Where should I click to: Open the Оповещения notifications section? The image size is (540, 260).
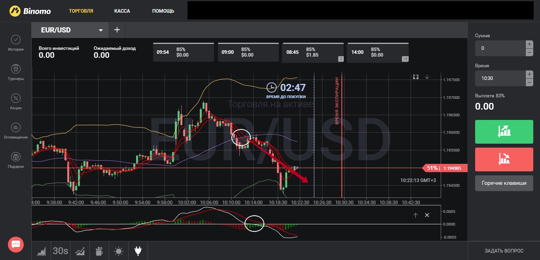coord(16,131)
